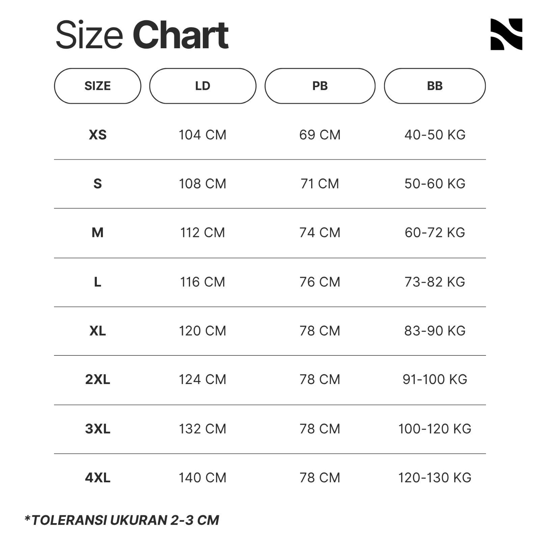
Task: Click the 69 CM length value
Action: (320, 135)
